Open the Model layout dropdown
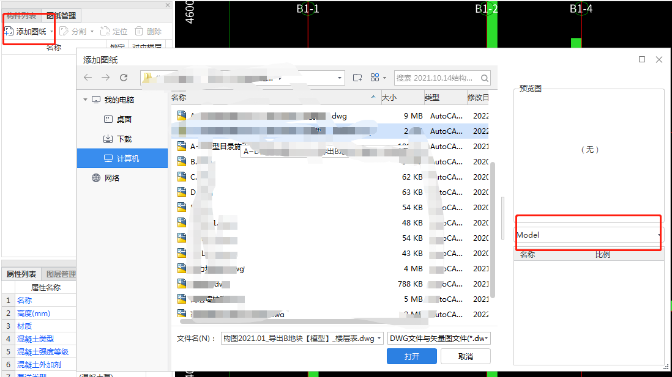This screenshot has width=672, height=377. click(589, 235)
